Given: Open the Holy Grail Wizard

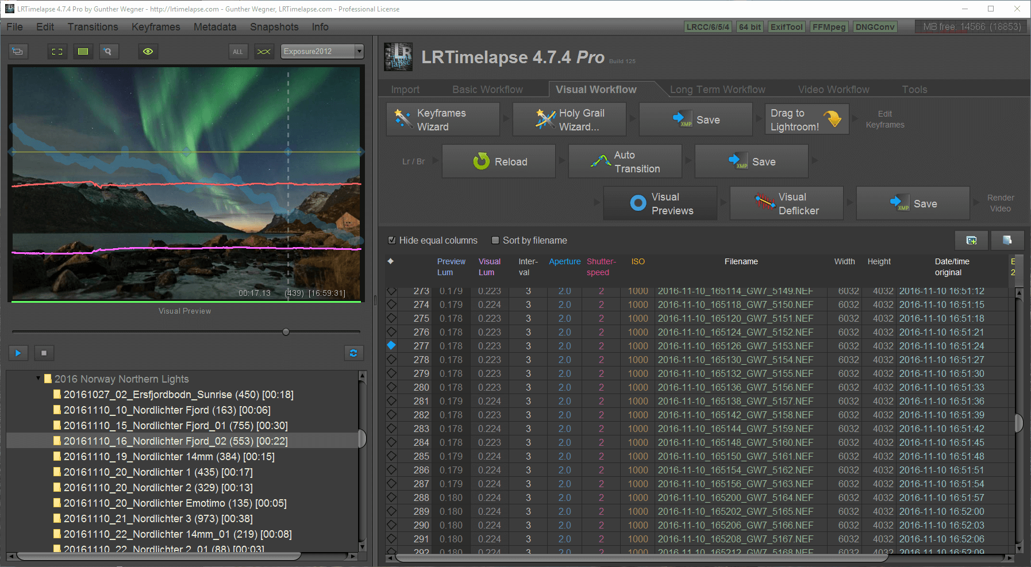Looking at the screenshot, I should (569, 119).
